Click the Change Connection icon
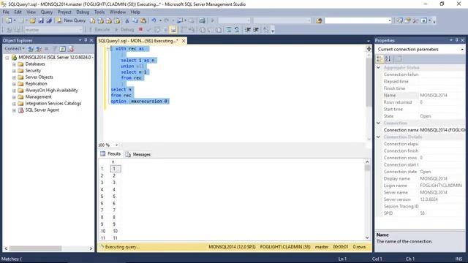The width and height of the screenshot is (468, 263). (x=18, y=29)
